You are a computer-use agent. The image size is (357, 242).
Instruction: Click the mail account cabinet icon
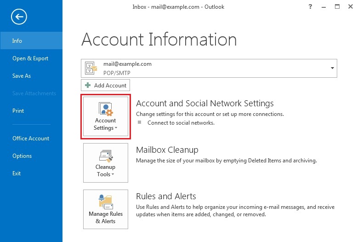pos(91,68)
